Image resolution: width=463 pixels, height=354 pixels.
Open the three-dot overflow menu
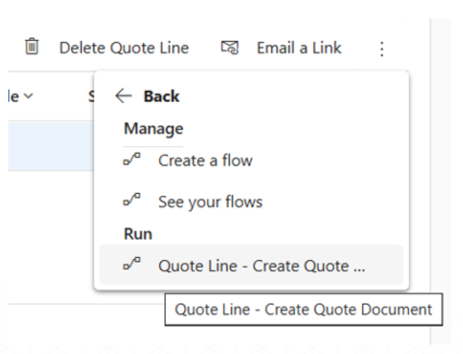coord(382,49)
